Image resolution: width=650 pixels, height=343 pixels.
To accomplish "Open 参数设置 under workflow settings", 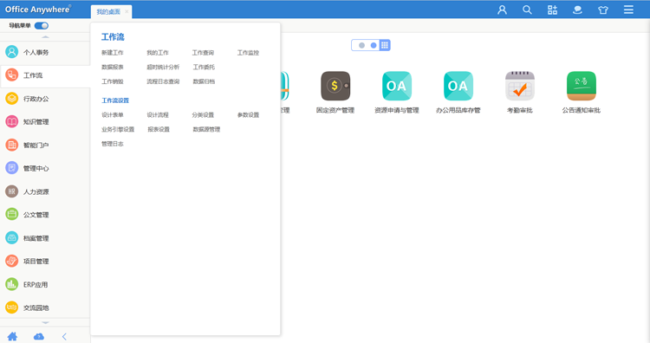I will 249,114.
